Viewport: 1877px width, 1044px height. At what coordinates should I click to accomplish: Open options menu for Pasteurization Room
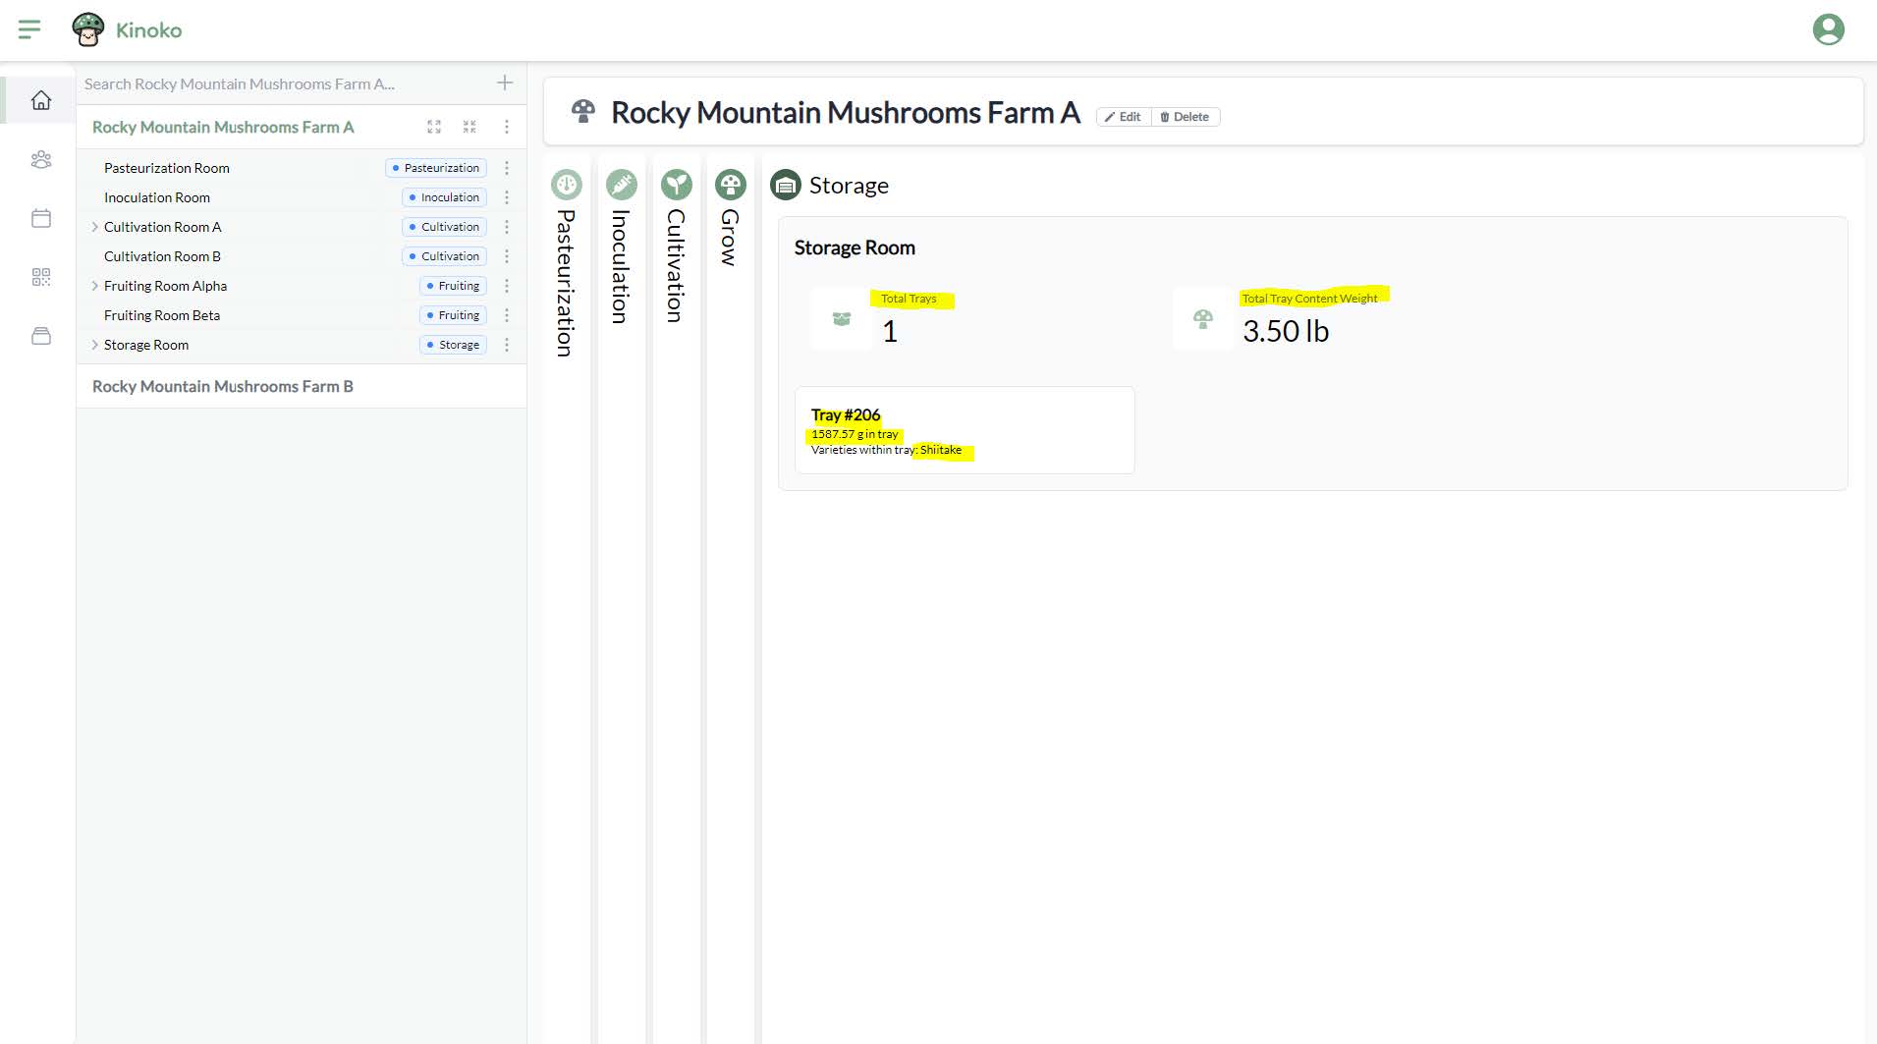tap(507, 168)
